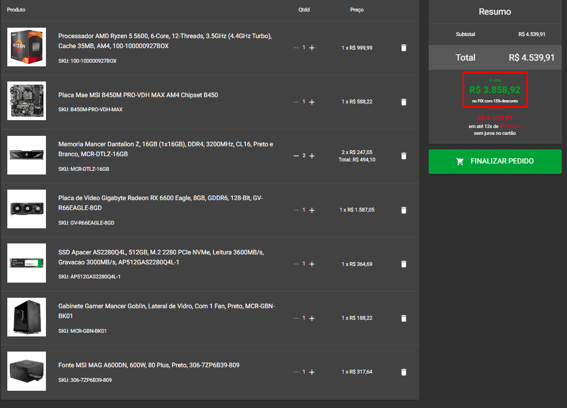Select SKU text B450M-PRO-VDH-MAX

[96, 109]
